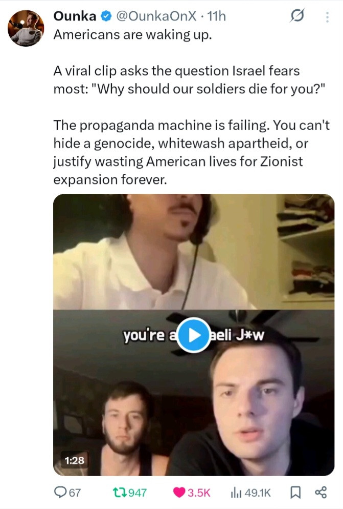The width and height of the screenshot is (343, 509).
Task: Play the video with center play button
Action: pos(194,335)
